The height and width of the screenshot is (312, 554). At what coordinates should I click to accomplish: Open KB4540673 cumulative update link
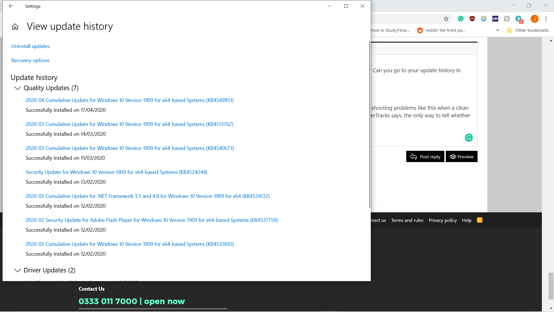tap(130, 148)
